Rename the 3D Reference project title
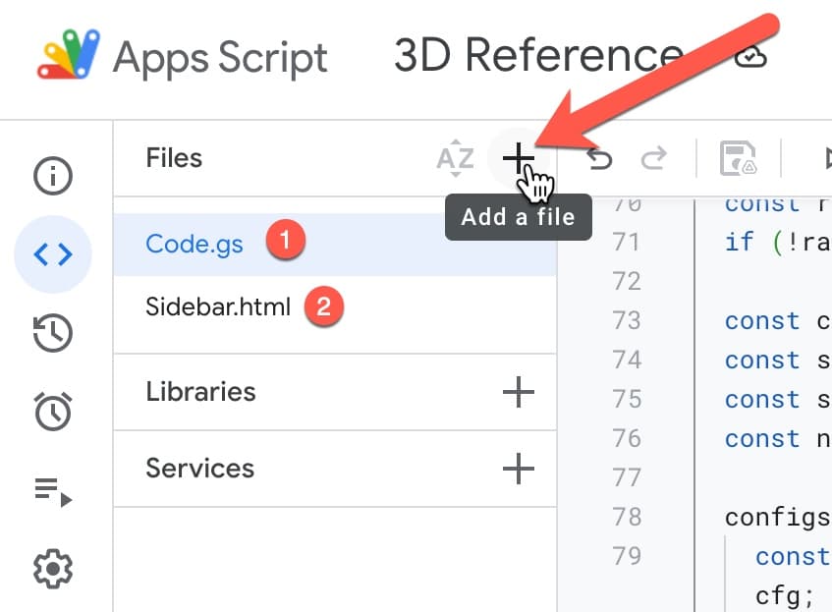 point(538,54)
